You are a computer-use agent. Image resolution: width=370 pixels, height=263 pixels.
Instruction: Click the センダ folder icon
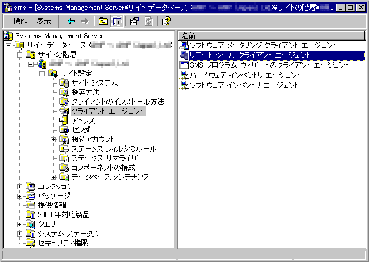(x=64, y=130)
